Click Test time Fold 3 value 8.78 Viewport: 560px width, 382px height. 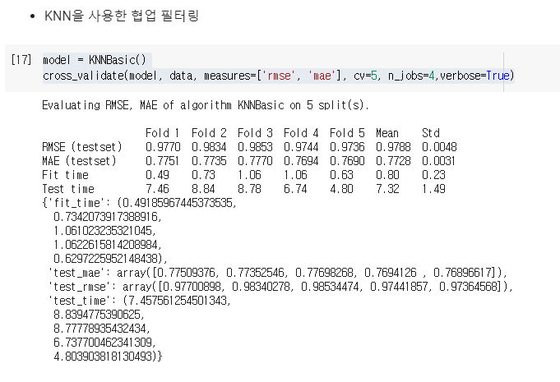249,189
